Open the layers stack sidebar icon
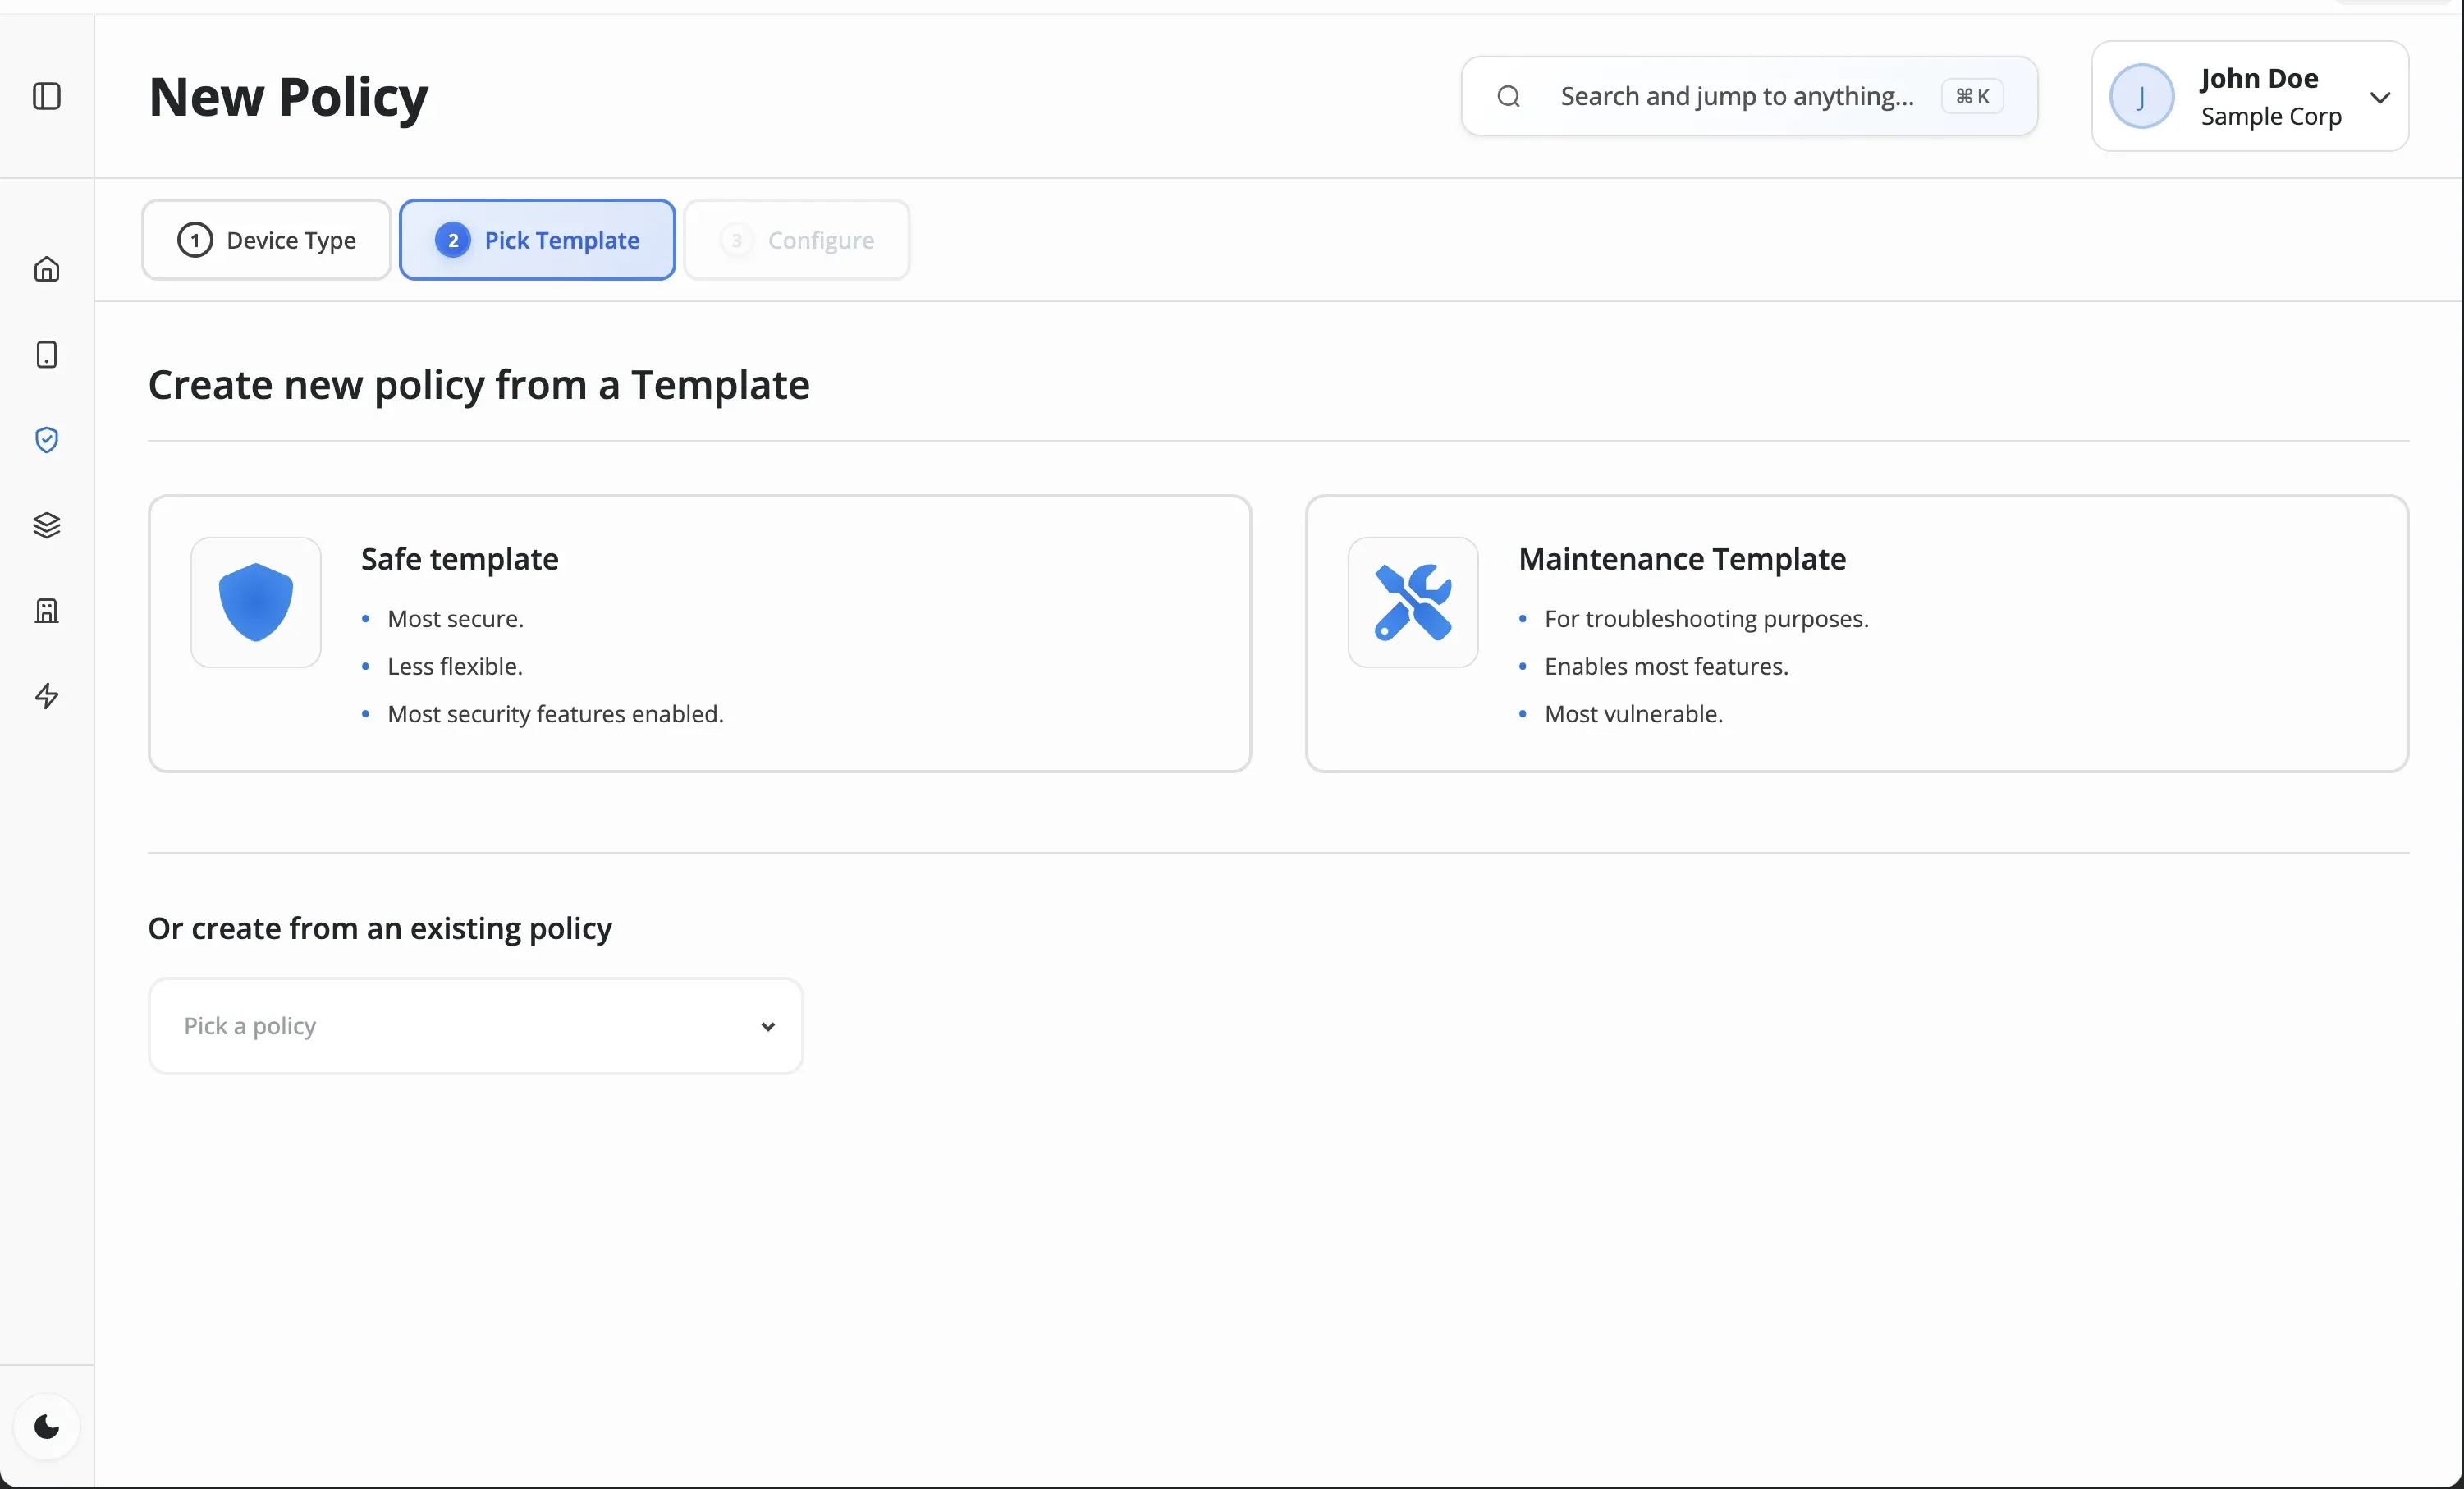 (47, 525)
